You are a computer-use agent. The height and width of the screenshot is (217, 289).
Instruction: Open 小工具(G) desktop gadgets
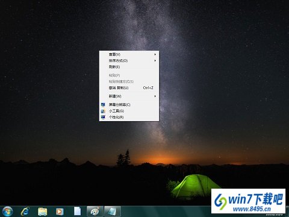click(x=129, y=111)
